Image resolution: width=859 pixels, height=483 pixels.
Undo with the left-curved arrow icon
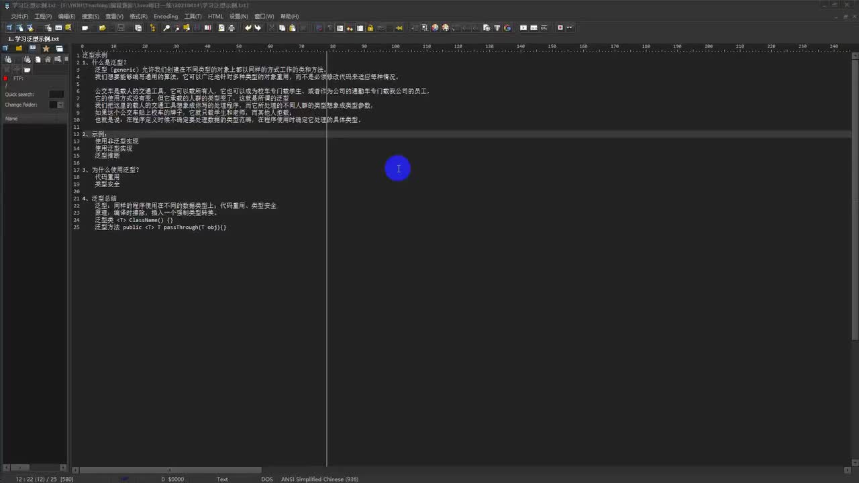coord(248,28)
